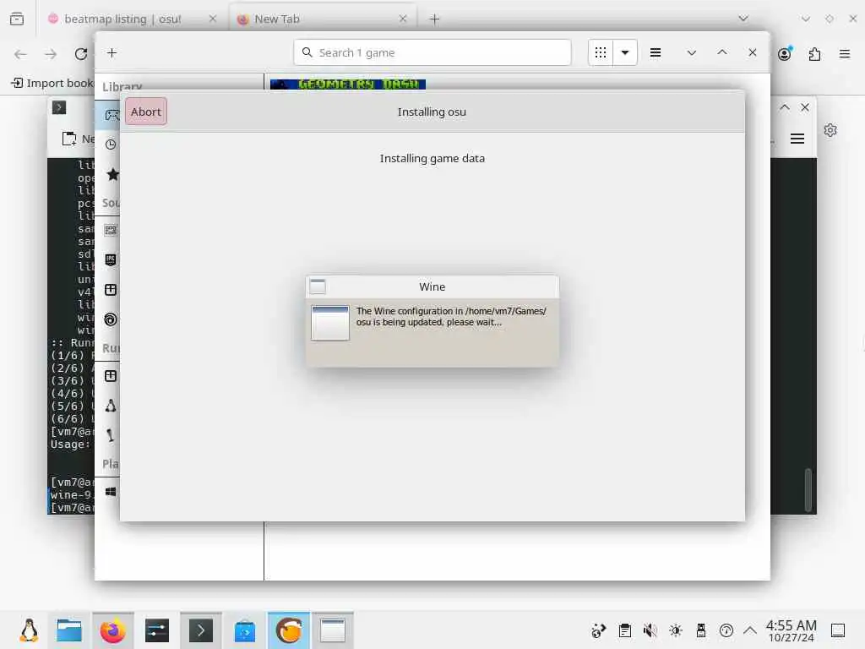Open Firefox View icon

(17, 19)
